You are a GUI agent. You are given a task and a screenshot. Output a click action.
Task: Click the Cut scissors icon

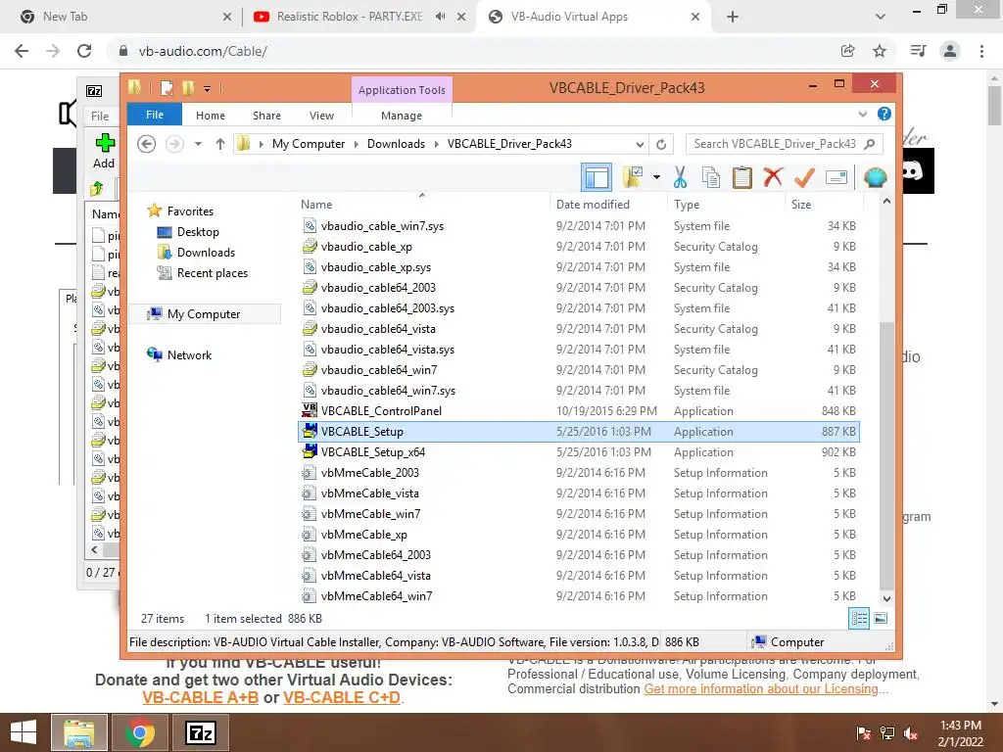pyautogui.click(x=680, y=177)
